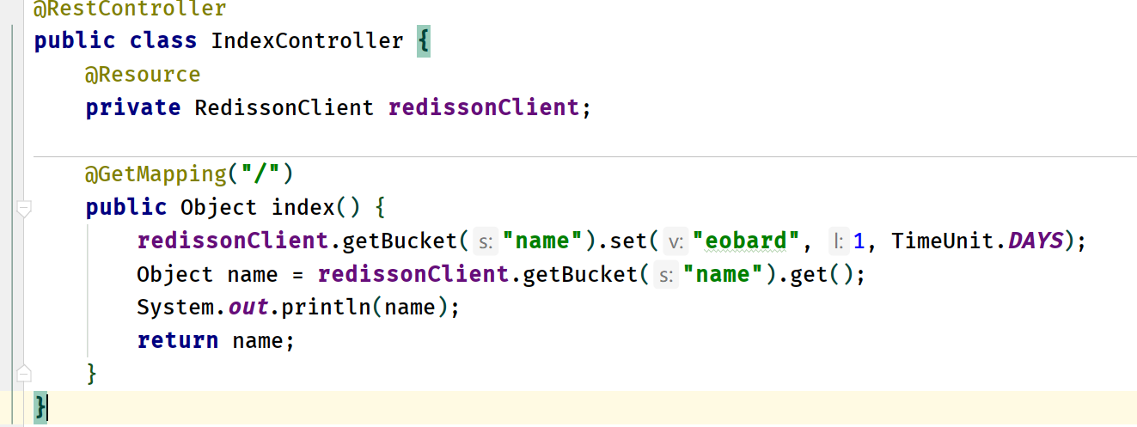Click the "l:" parameter hint before 1
Screen dimensions: 1137x427
click(836, 241)
